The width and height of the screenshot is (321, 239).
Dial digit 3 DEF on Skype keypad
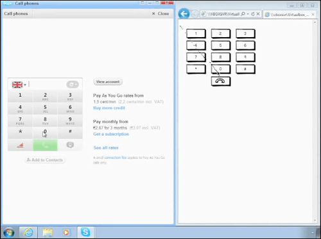70,96
